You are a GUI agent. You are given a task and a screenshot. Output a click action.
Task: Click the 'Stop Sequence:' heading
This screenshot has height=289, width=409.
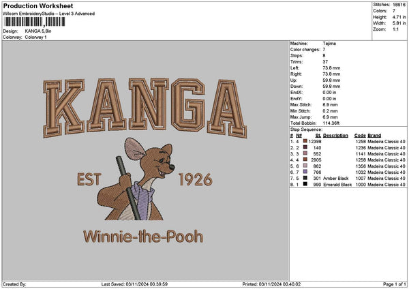point(306,130)
